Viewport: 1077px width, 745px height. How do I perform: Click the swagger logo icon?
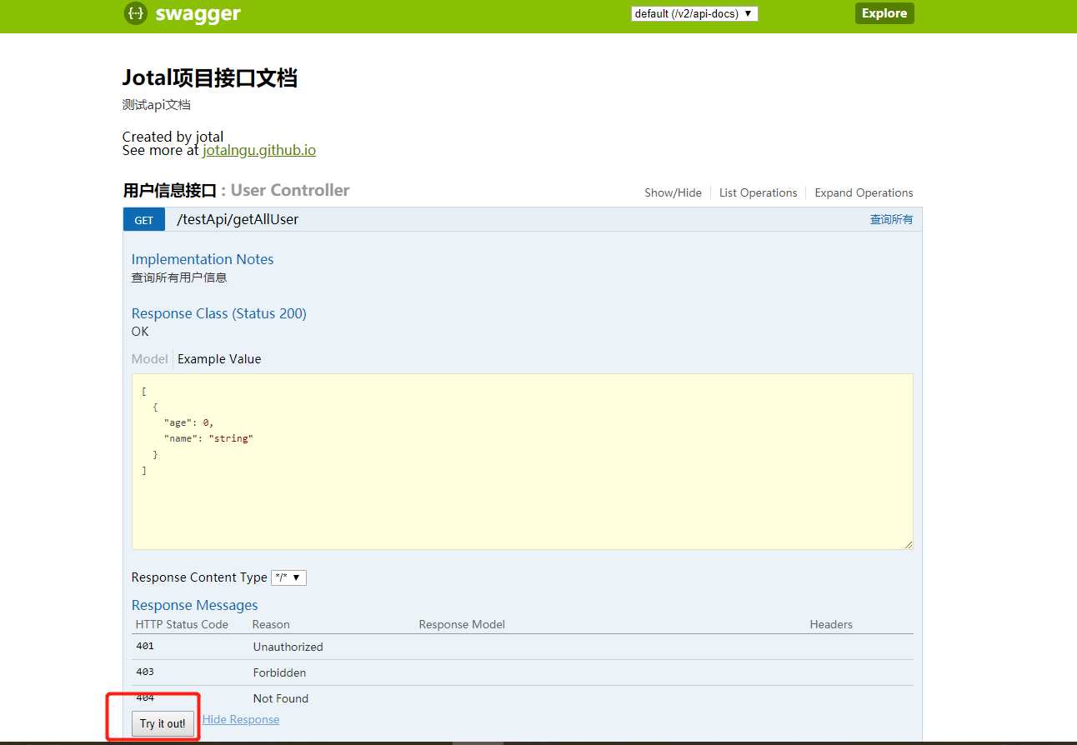pos(135,13)
